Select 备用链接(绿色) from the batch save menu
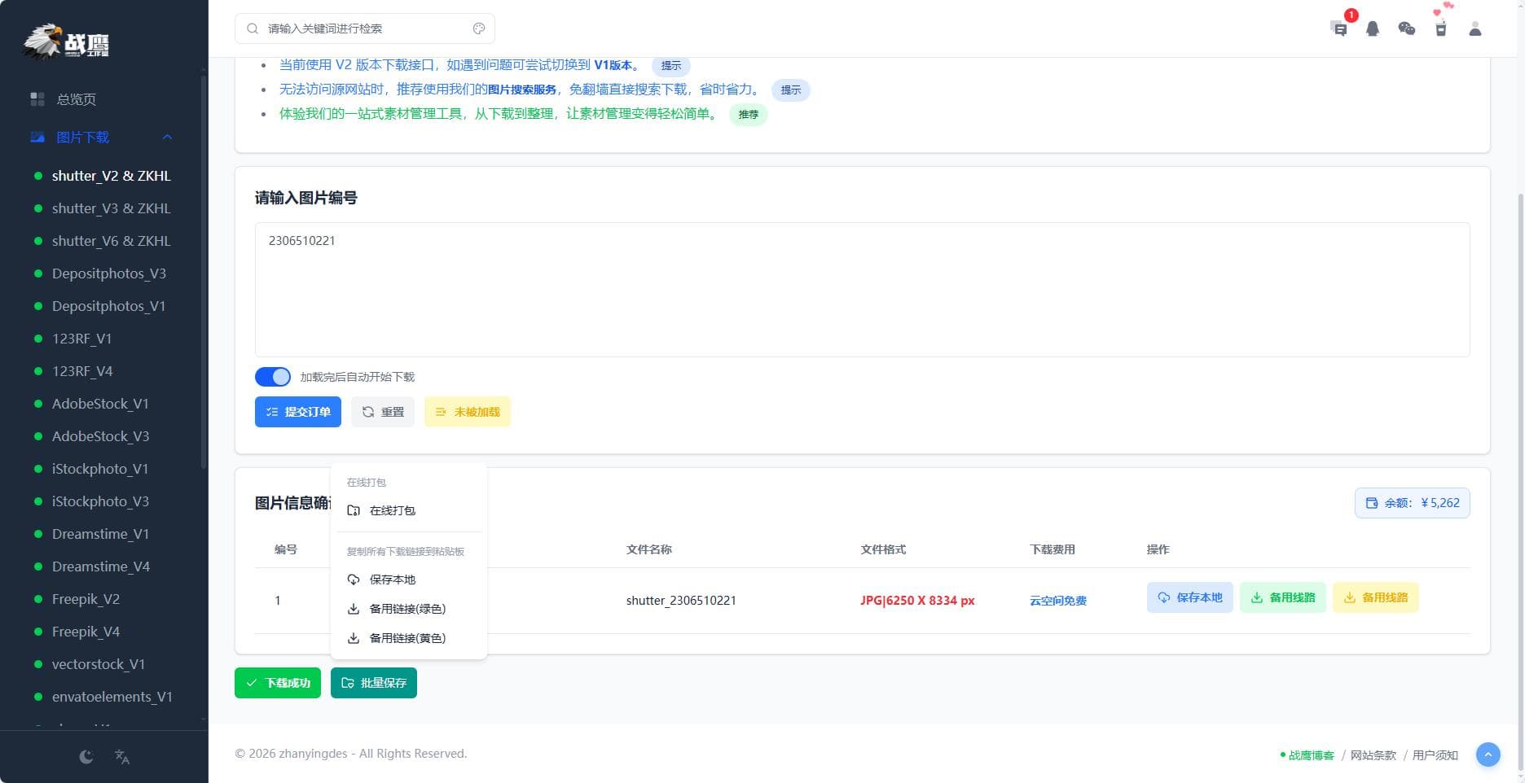Viewport: 1525px width, 783px height. pyautogui.click(x=406, y=608)
